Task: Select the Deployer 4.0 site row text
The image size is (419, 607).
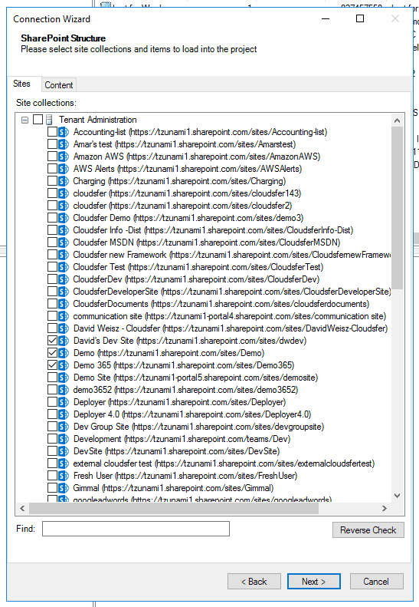Action: 192,414
